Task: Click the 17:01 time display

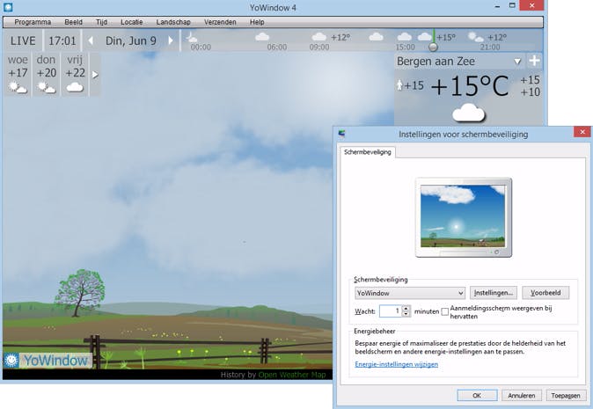Action: [62, 40]
